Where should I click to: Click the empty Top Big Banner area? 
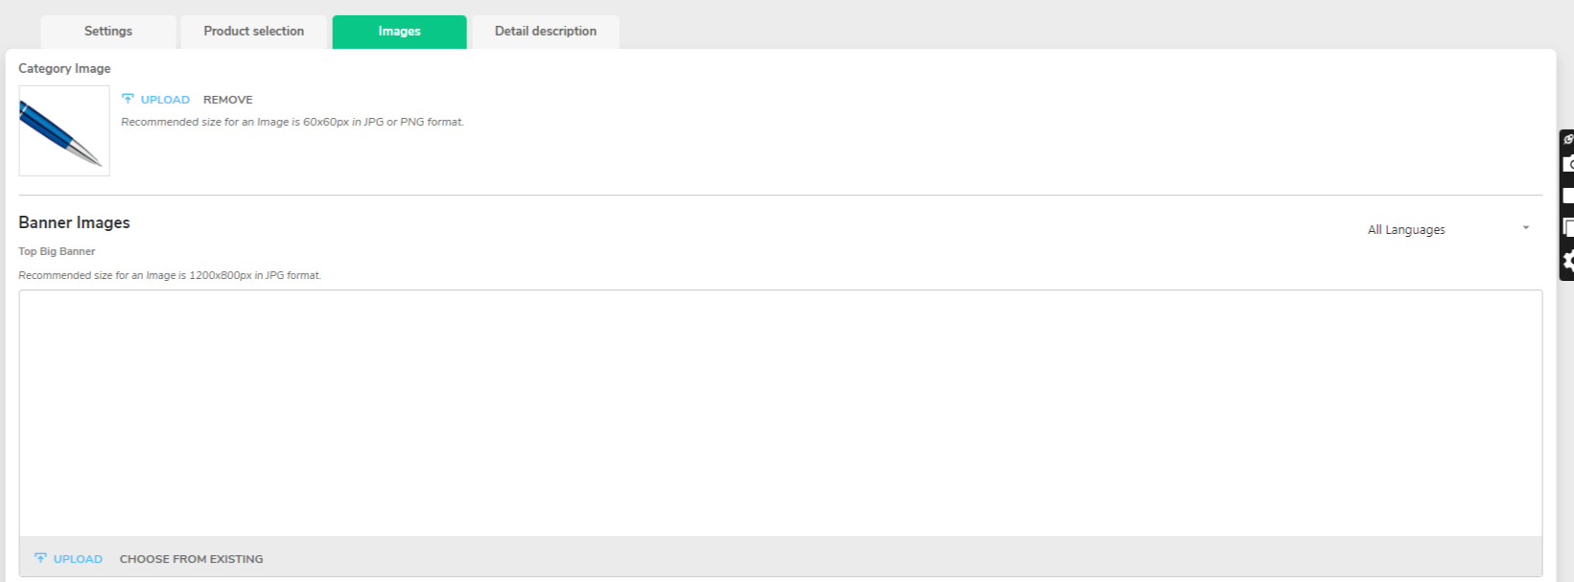point(781,413)
